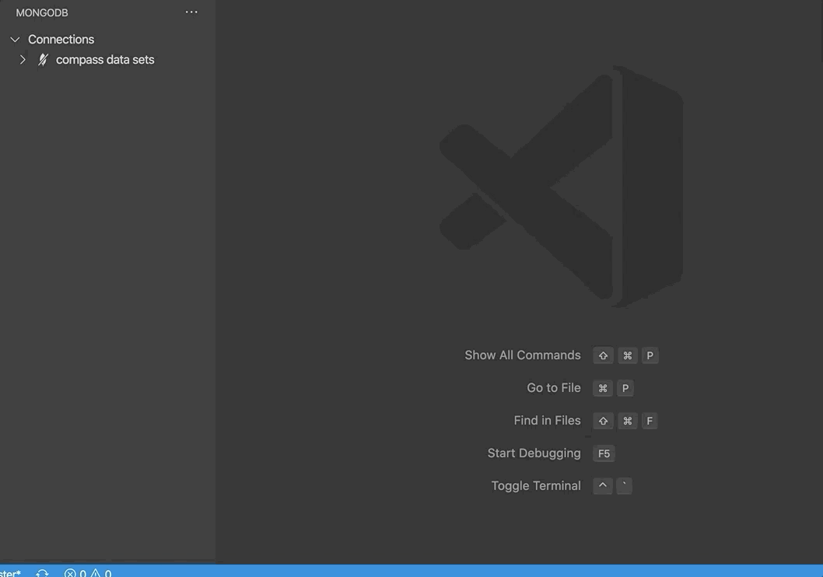Click the P key hint beside Go to File
Image resolution: width=823 pixels, height=577 pixels.
tap(625, 388)
